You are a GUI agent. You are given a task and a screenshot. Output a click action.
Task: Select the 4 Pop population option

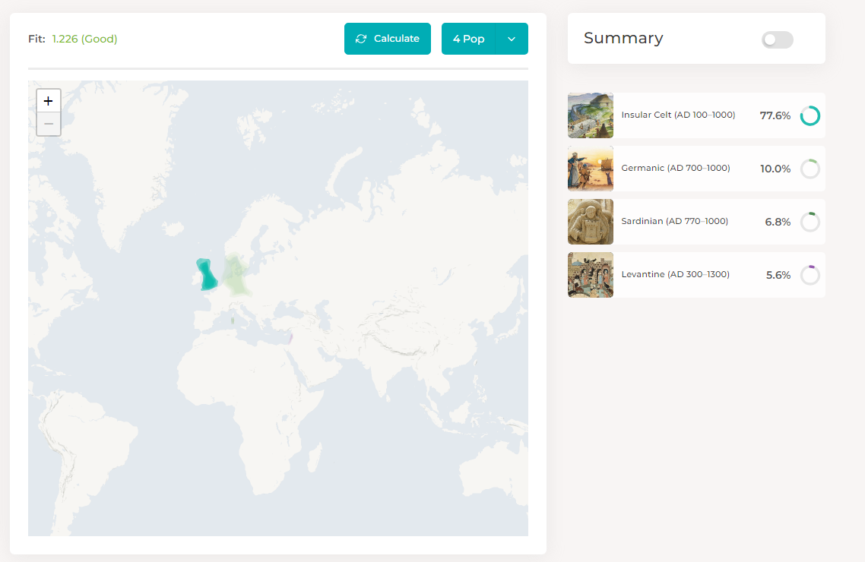point(468,39)
